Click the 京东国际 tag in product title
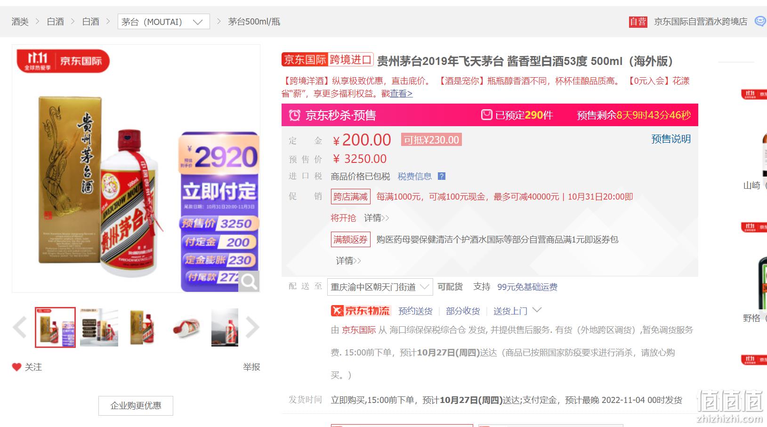 pos(305,60)
